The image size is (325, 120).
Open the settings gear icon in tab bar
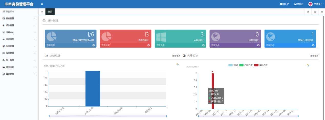point(322,12)
